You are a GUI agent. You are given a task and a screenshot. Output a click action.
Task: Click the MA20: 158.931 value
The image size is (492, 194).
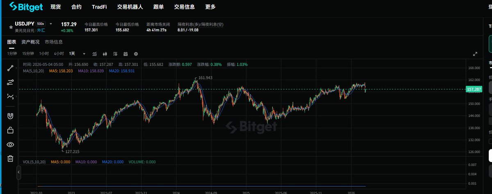(x=121, y=71)
